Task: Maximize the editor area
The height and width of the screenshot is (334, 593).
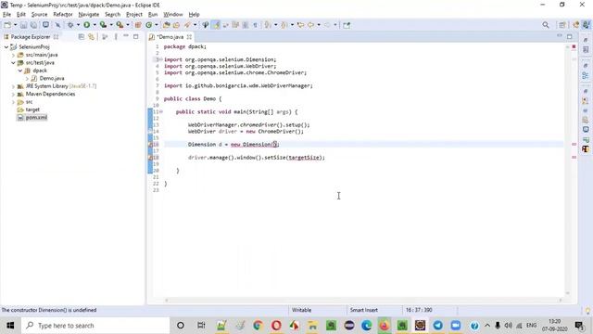Action: click(x=570, y=37)
